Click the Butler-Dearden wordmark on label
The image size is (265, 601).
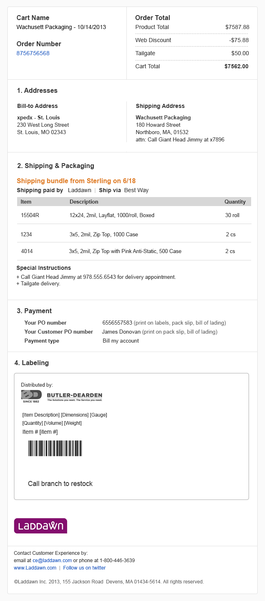(75, 396)
